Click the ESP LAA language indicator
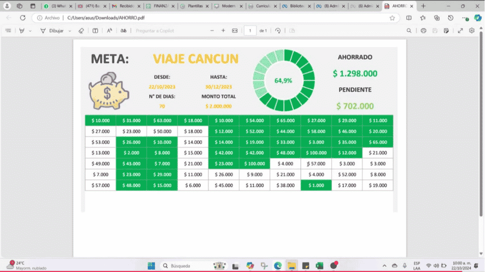Screen dimensions: 485x272 click(x=417, y=266)
